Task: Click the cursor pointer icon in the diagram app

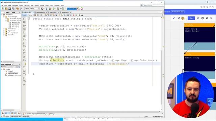Action: 174,18
